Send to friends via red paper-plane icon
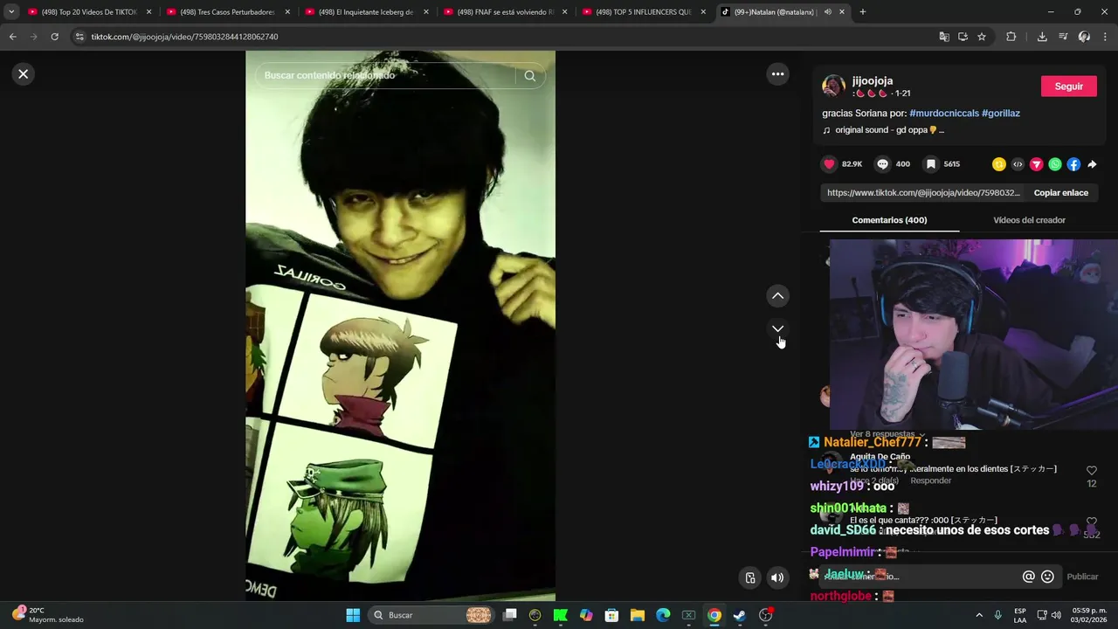Screen dimensions: 1118x629 coord(1037,164)
